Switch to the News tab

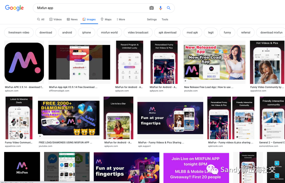(x=72, y=19)
